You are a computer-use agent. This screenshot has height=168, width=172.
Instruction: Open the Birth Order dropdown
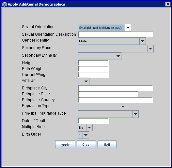click(86, 135)
